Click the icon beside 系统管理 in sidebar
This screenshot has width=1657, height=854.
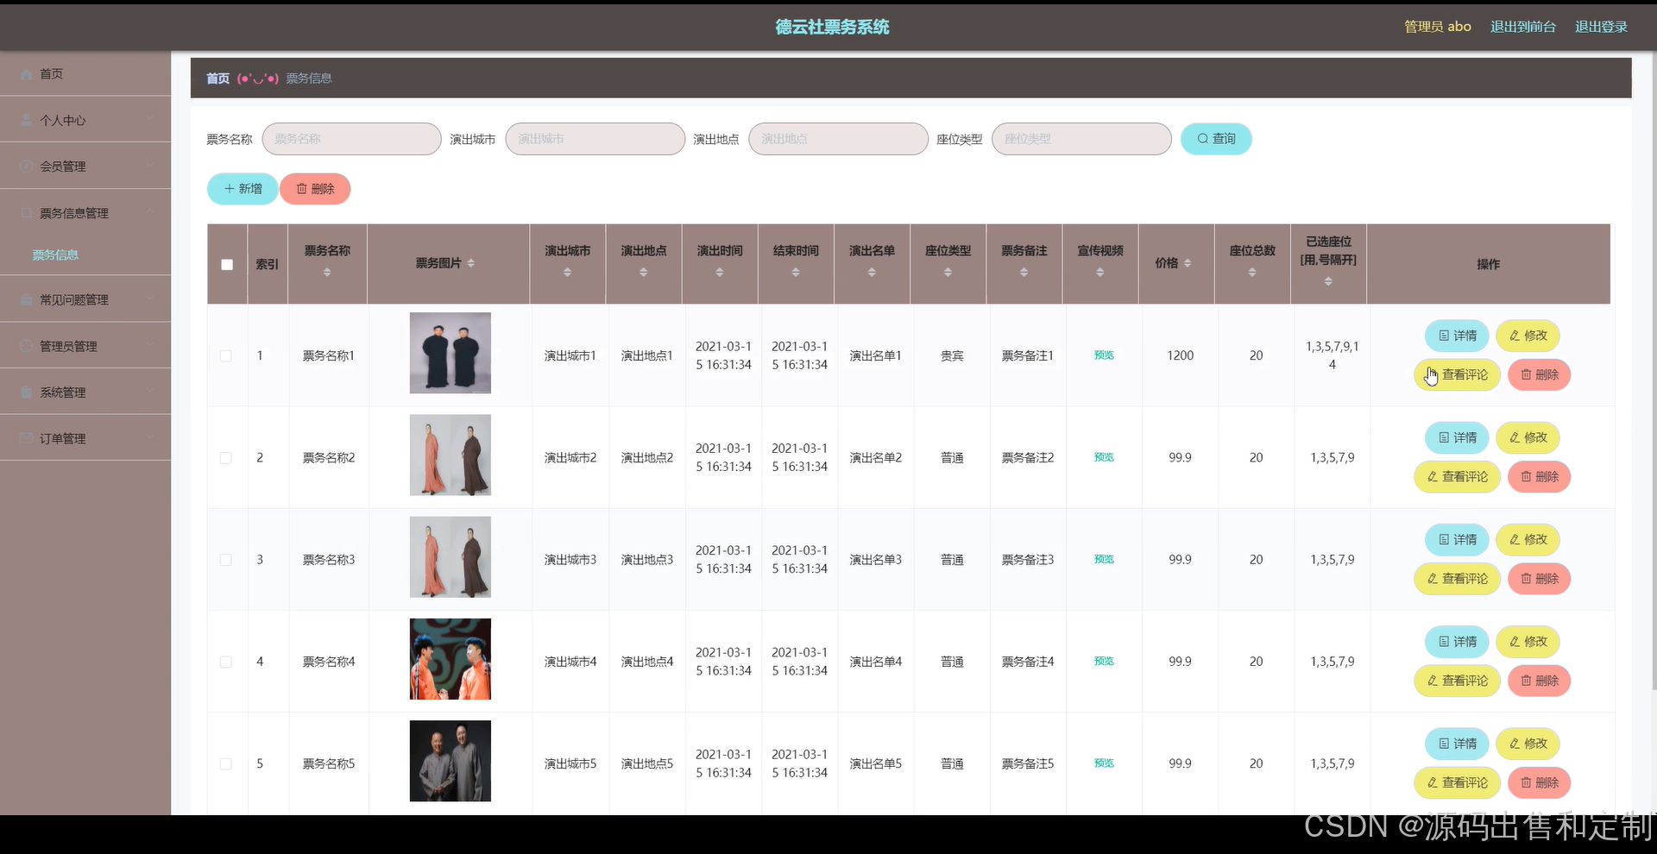click(x=26, y=392)
